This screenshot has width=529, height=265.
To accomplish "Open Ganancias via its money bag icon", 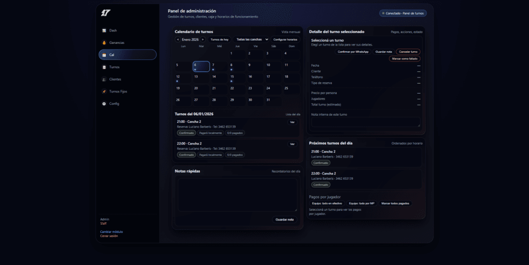I will 104,43.
